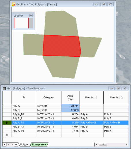Switch to the Storage area tab
Screen dimensions: 131x149
39,144
